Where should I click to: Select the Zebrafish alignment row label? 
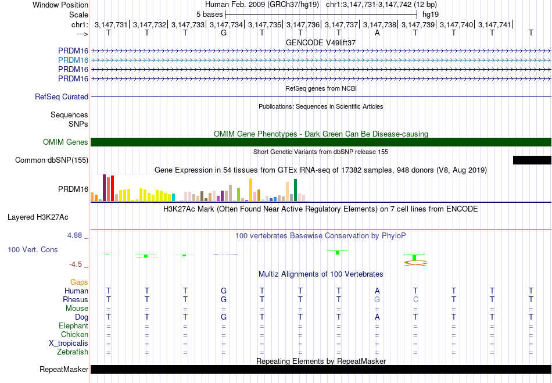[73, 352]
